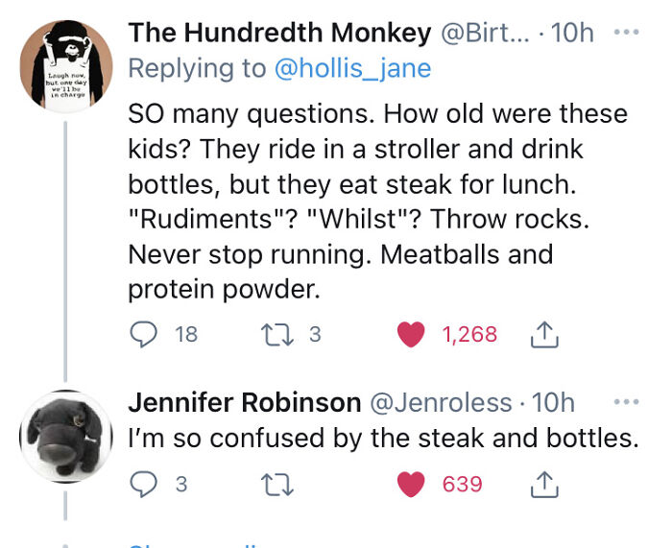Open more options on Jennifer Robinson's tweet

626,400
